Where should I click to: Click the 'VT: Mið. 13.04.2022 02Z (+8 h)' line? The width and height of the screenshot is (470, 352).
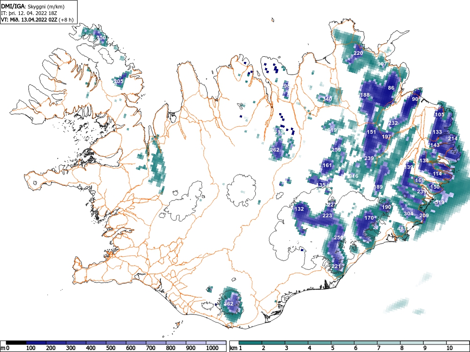pos(37,20)
